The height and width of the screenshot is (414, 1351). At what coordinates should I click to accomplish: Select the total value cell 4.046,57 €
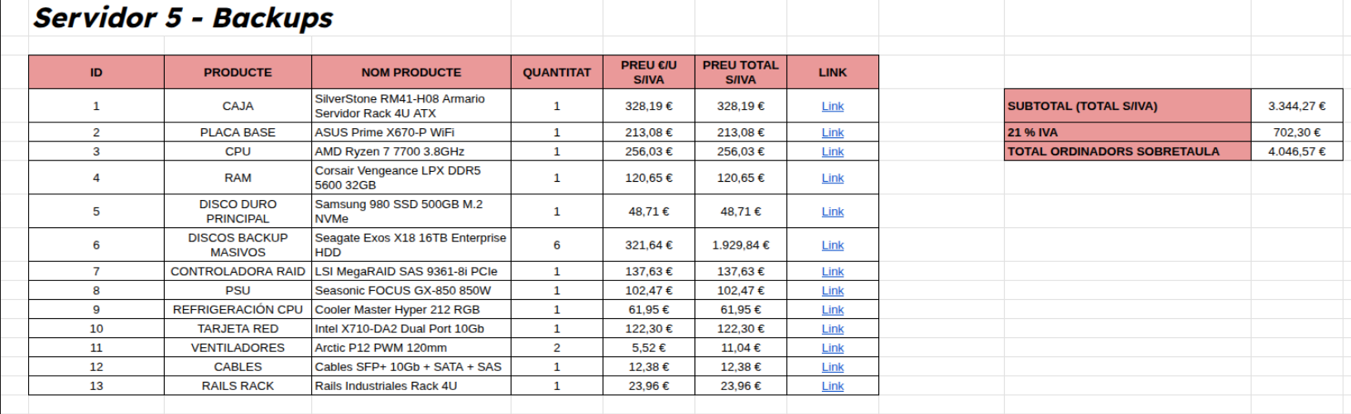[1296, 151]
